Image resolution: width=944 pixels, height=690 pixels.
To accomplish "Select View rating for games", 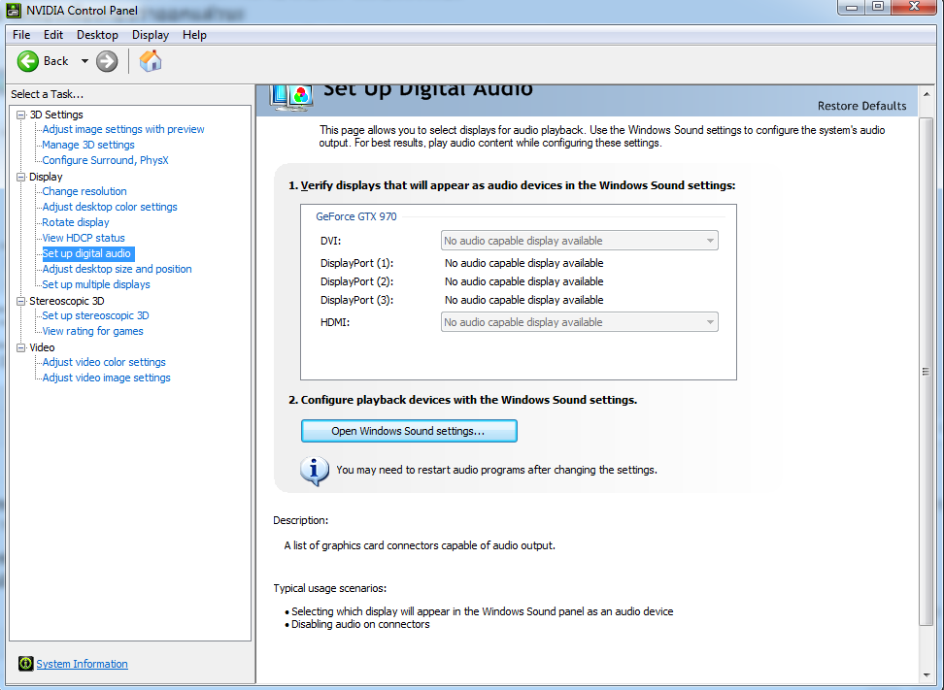I will tap(92, 332).
